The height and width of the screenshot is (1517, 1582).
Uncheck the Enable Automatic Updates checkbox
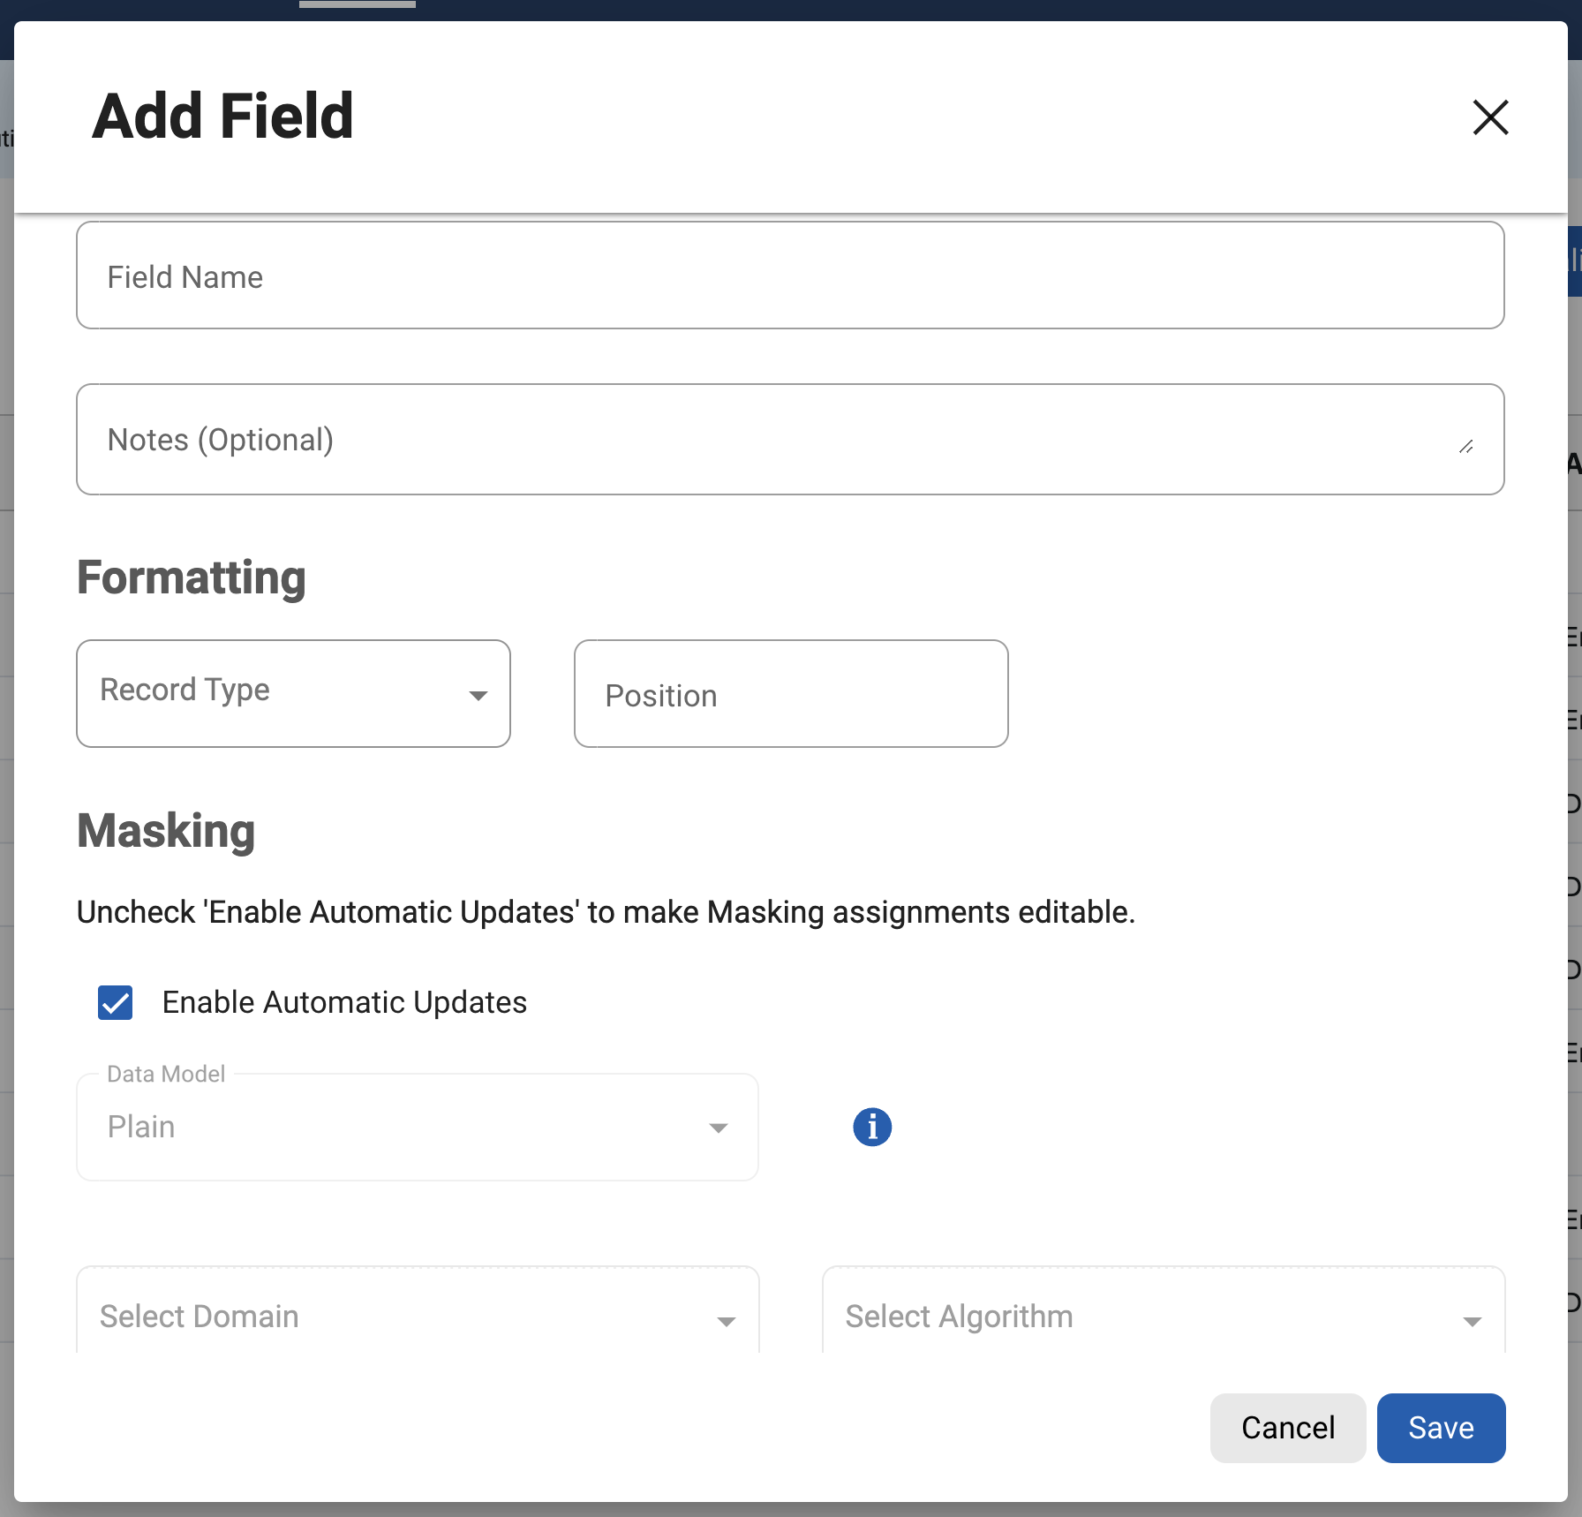click(116, 1003)
